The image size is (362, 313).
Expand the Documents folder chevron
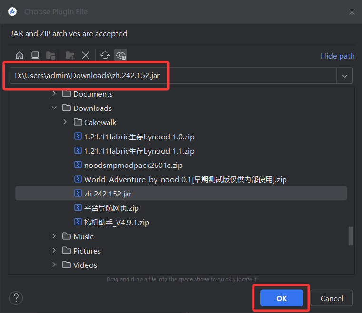coord(54,94)
